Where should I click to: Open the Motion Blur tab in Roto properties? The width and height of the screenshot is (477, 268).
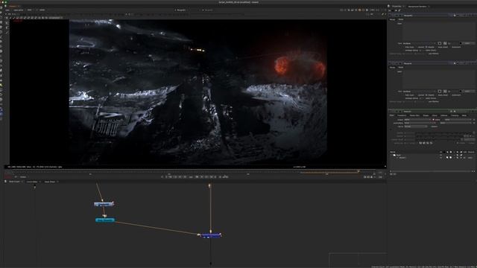pos(414,115)
